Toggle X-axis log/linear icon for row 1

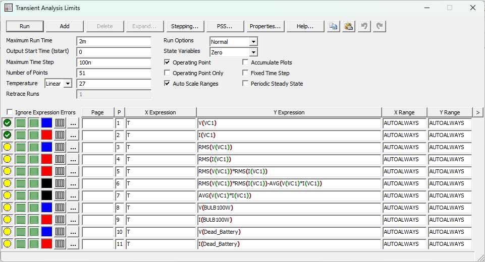tap(21, 123)
